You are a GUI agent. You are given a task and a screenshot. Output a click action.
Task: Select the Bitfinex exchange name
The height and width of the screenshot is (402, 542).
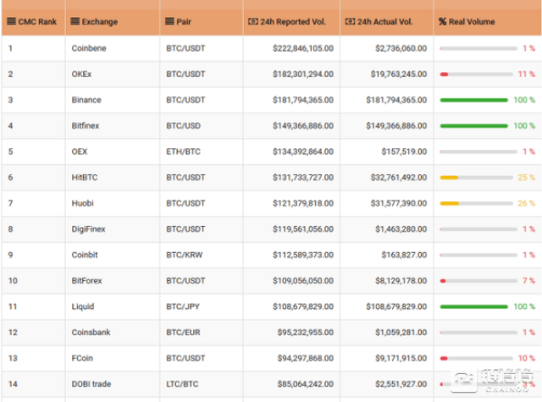[87, 126]
